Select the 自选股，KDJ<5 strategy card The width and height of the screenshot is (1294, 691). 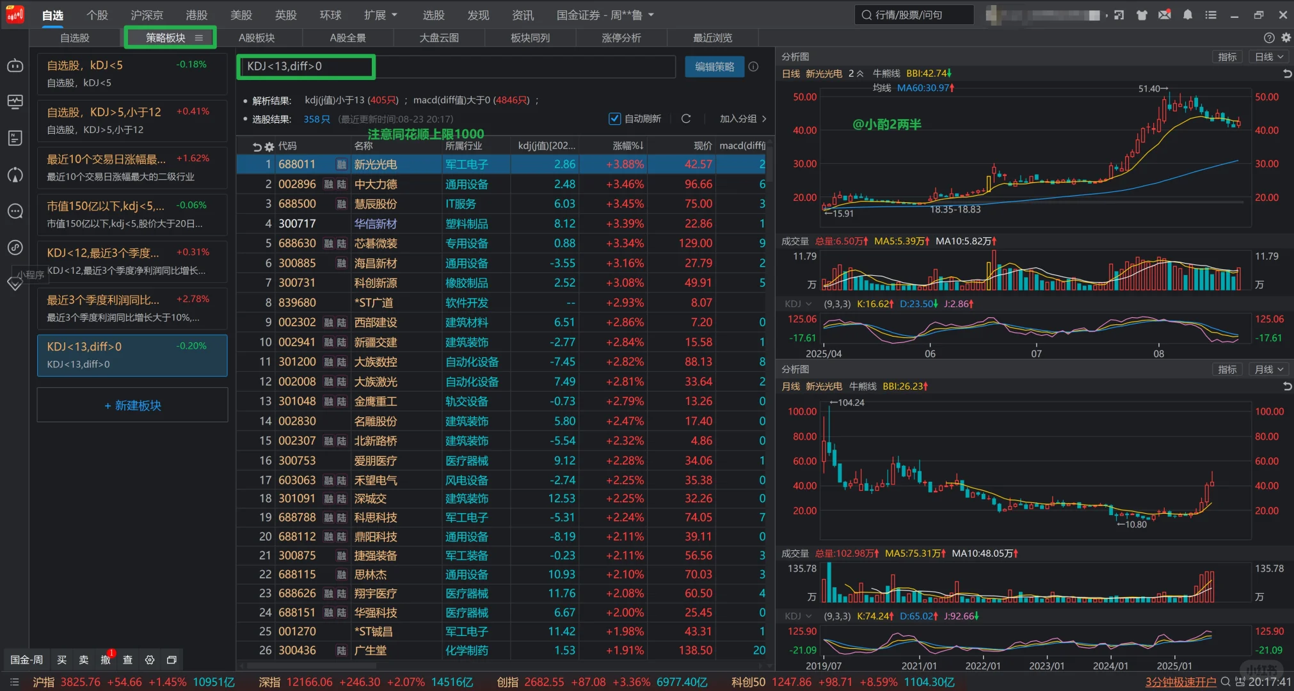132,74
